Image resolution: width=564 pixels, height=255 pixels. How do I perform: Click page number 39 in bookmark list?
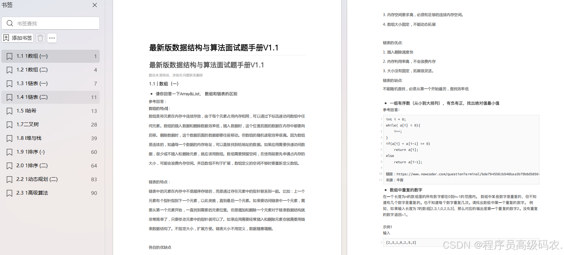pos(94,139)
